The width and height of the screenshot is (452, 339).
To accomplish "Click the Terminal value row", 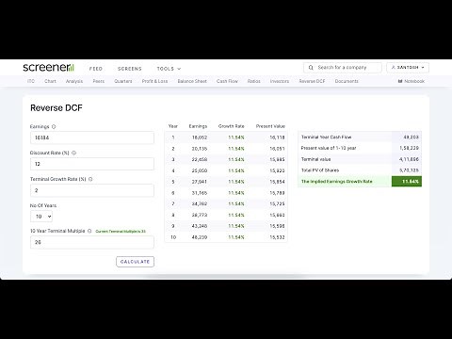I will (x=360, y=159).
